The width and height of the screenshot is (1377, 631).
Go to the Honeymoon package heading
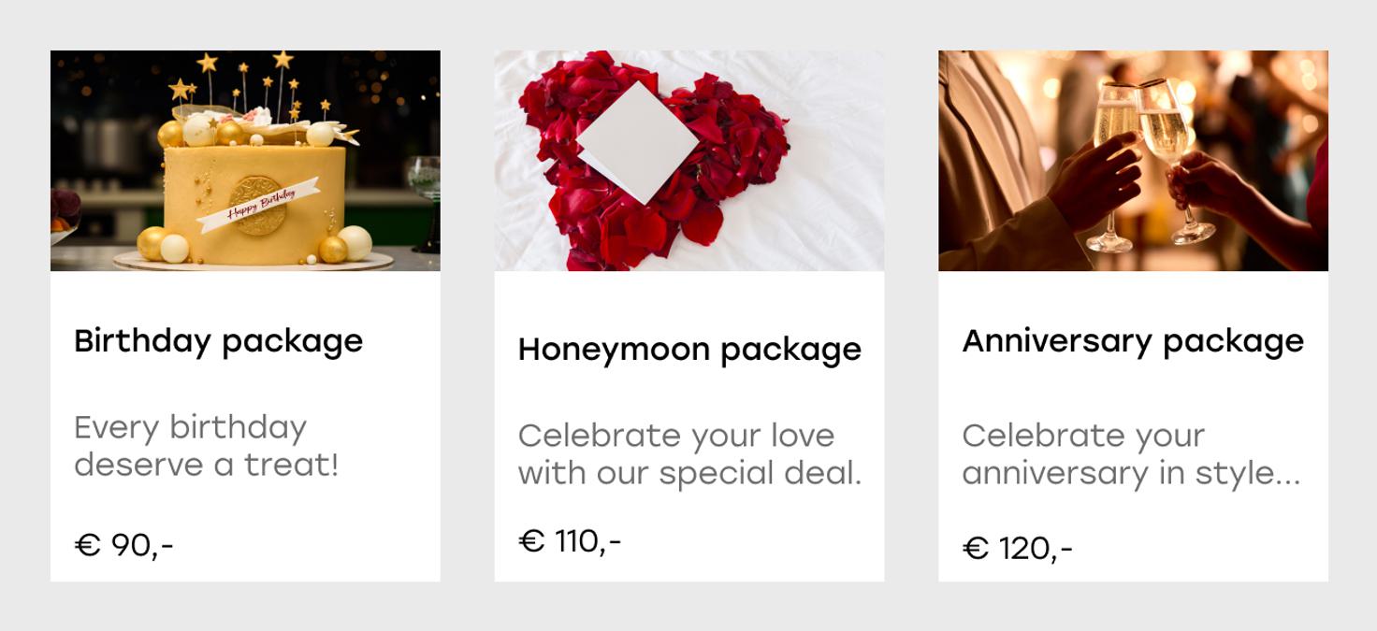point(689,349)
